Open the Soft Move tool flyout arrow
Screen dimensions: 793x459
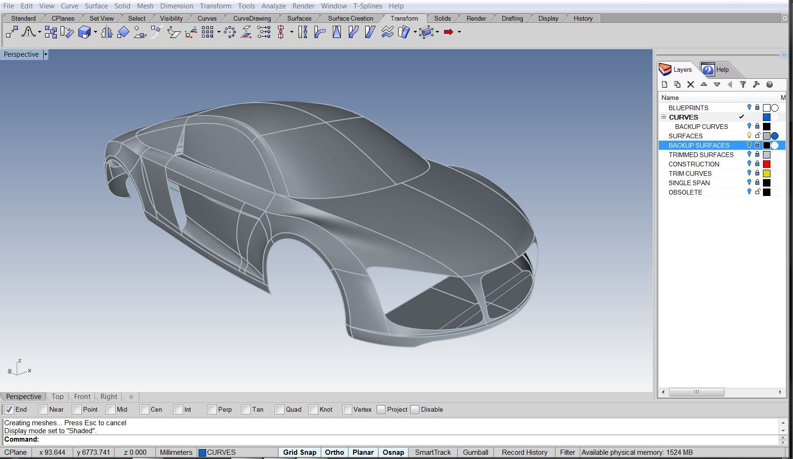[x=39, y=32]
